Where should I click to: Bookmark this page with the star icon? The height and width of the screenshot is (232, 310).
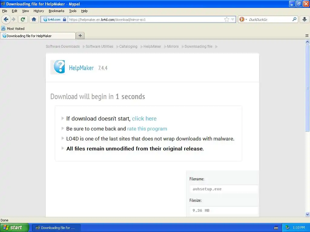226,19
